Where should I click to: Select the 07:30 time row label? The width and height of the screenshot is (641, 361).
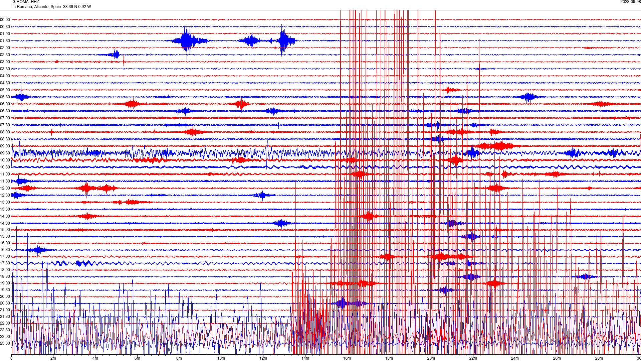tap(5, 125)
